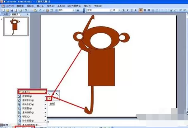
Task: Close the slides thumbnail pane
Action: [x=28, y=14]
